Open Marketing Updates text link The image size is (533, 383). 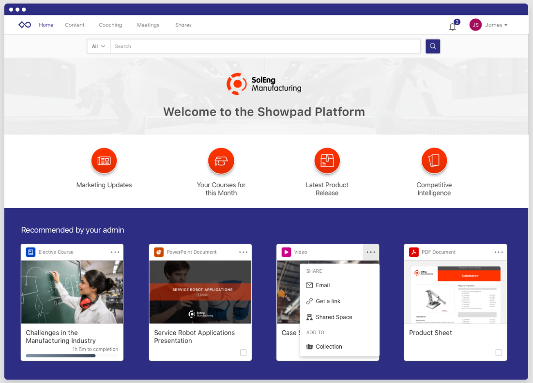click(x=104, y=185)
